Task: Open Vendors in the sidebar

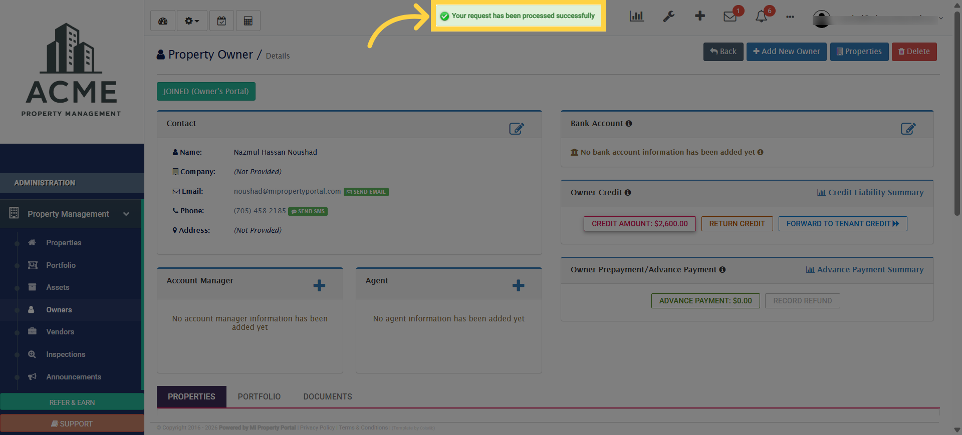Action: [x=60, y=332]
